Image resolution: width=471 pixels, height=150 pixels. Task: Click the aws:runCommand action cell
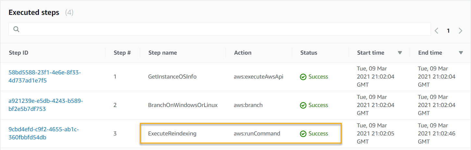coord(257,134)
